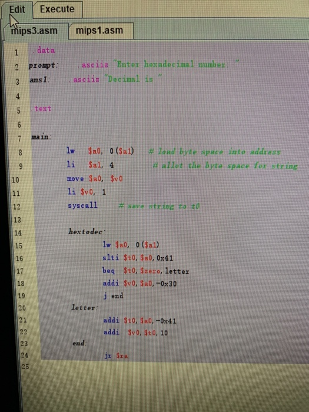Place cursor on the .data directive
Screen dimensions: 309x412
tap(44, 50)
